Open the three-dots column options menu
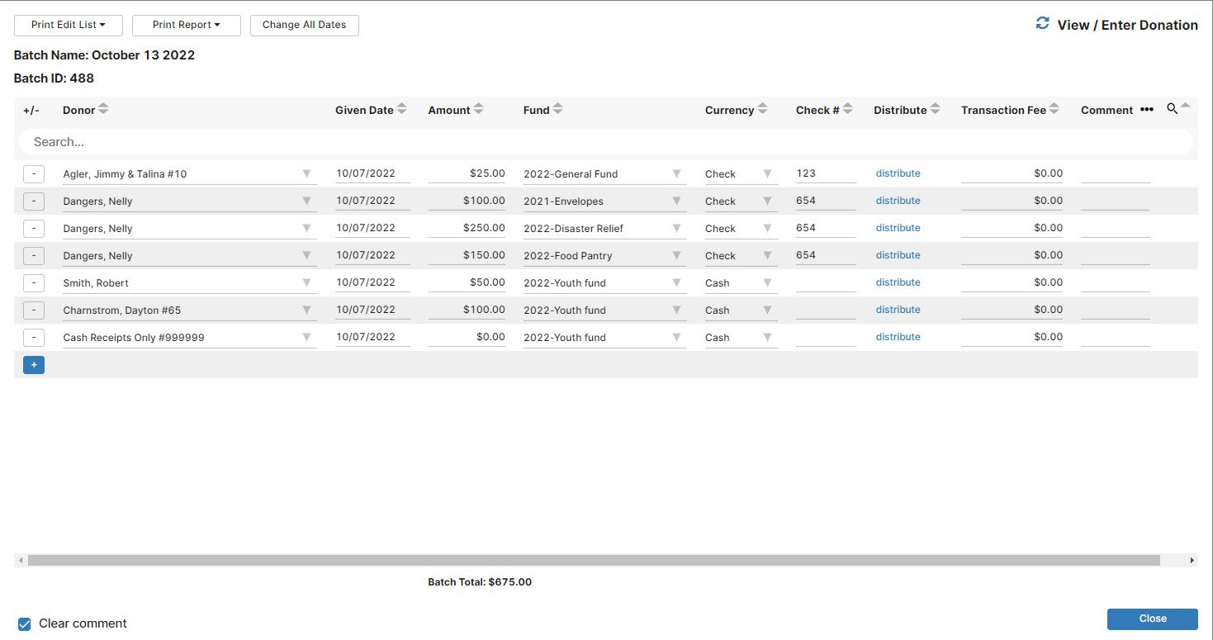This screenshot has height=640, width=1213. [x=1146, y=109]
